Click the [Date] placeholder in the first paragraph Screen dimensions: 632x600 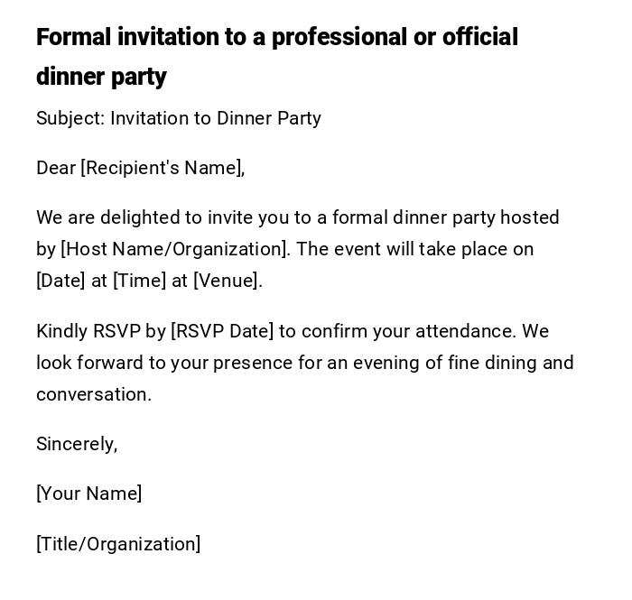coord(60,281)
